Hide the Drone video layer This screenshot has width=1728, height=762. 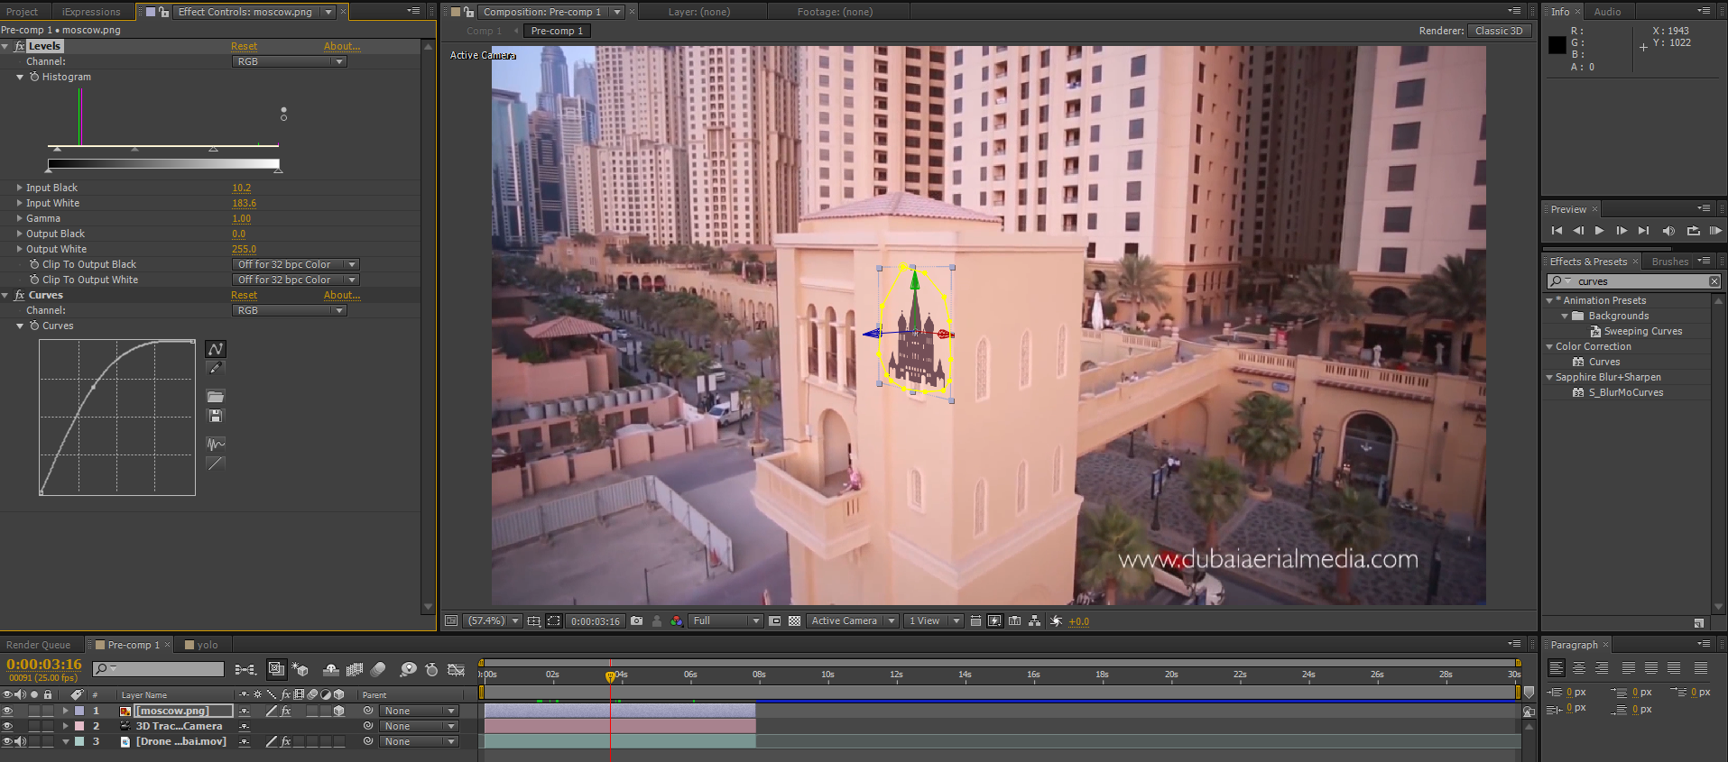pyautogui.click(x=7, y=741)
